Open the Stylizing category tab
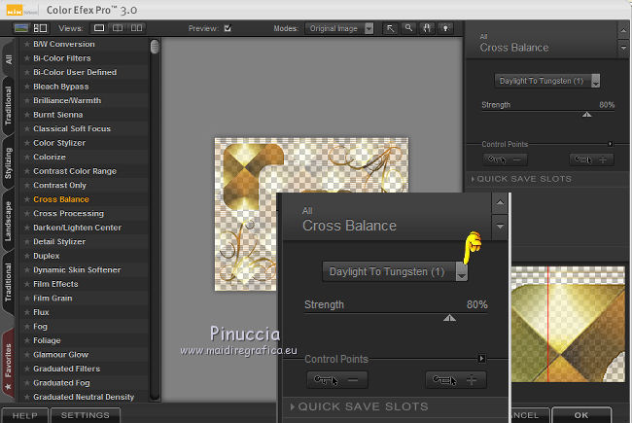Screen dimensions: 632x423 (x=9, y=163)
